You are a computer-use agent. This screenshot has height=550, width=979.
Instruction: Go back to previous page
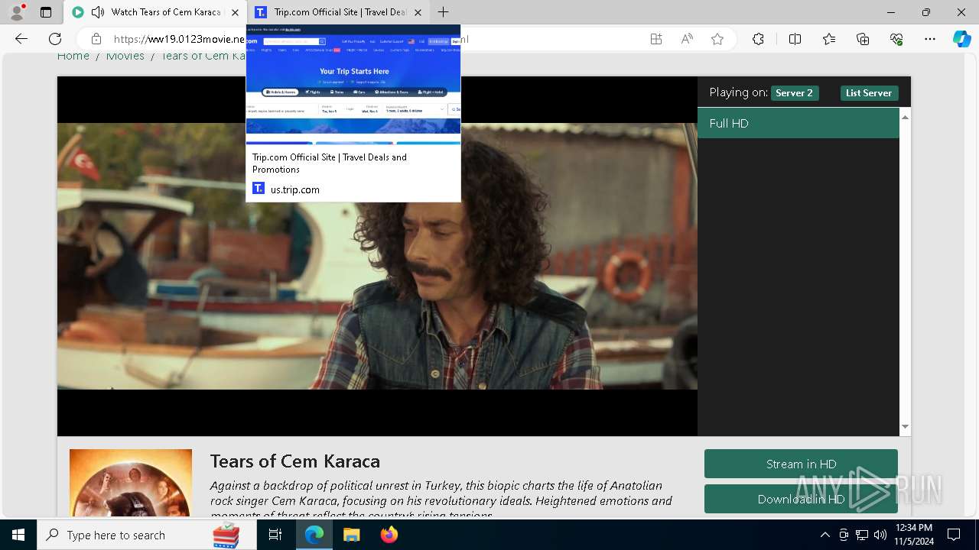(21, 39)
